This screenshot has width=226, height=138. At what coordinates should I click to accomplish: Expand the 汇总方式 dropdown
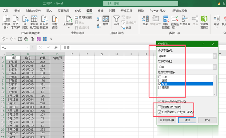(x=214, y=67)
